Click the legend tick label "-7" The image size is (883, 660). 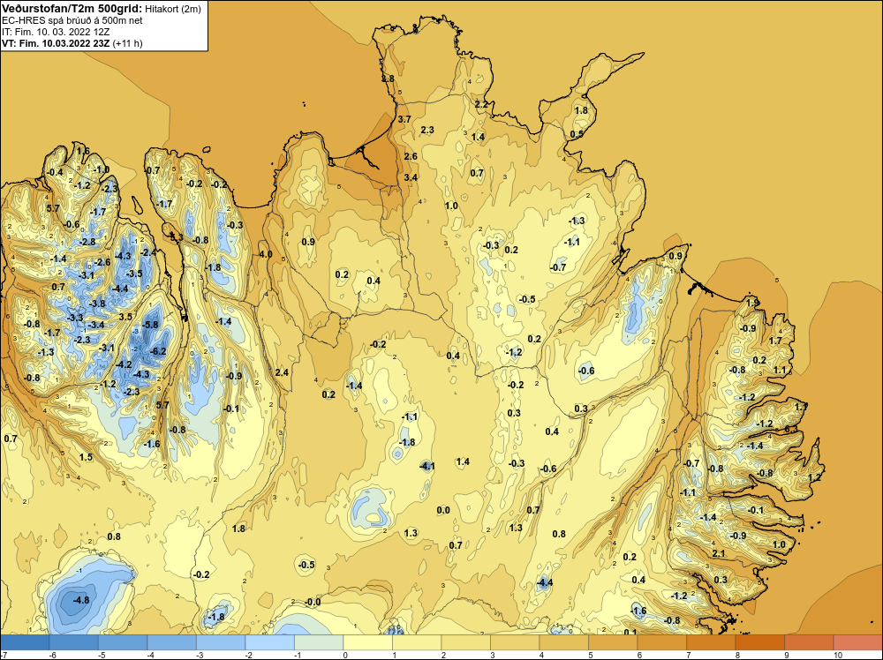pyautogui.click(x=4, y=655)
